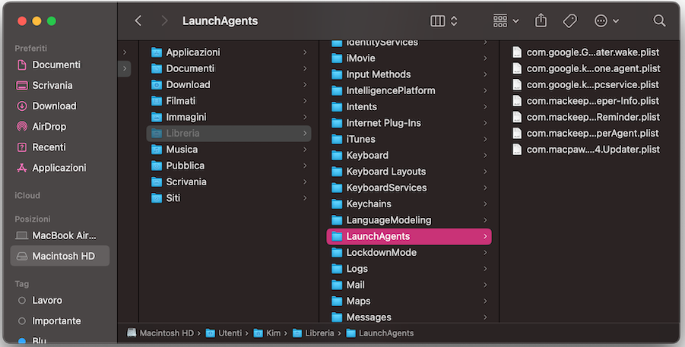Open the iTunes folder
This screenshot has width=685, height=347.
[409, 139]
